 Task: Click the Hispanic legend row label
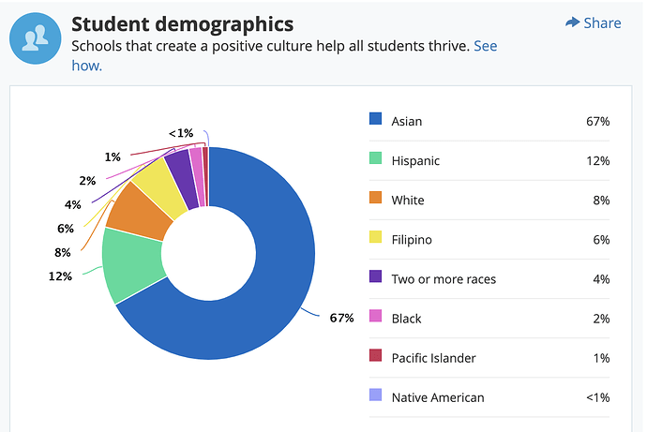pyautogui.click(x=415, y=160)
